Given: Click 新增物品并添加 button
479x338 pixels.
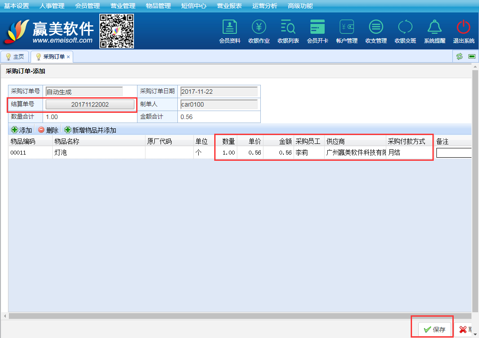Looking at the screenshot, I should tap(90, 130).
